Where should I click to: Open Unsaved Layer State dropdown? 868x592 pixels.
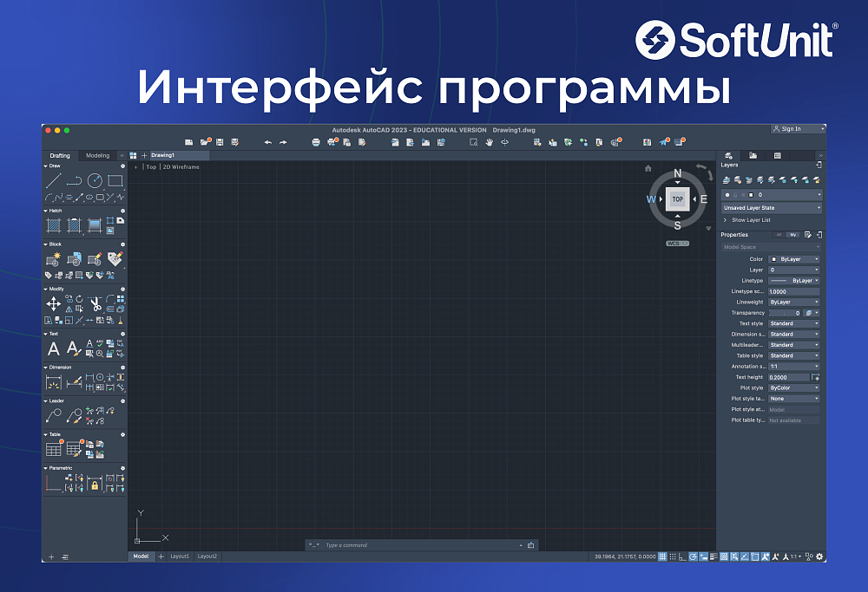click(771, 208)
